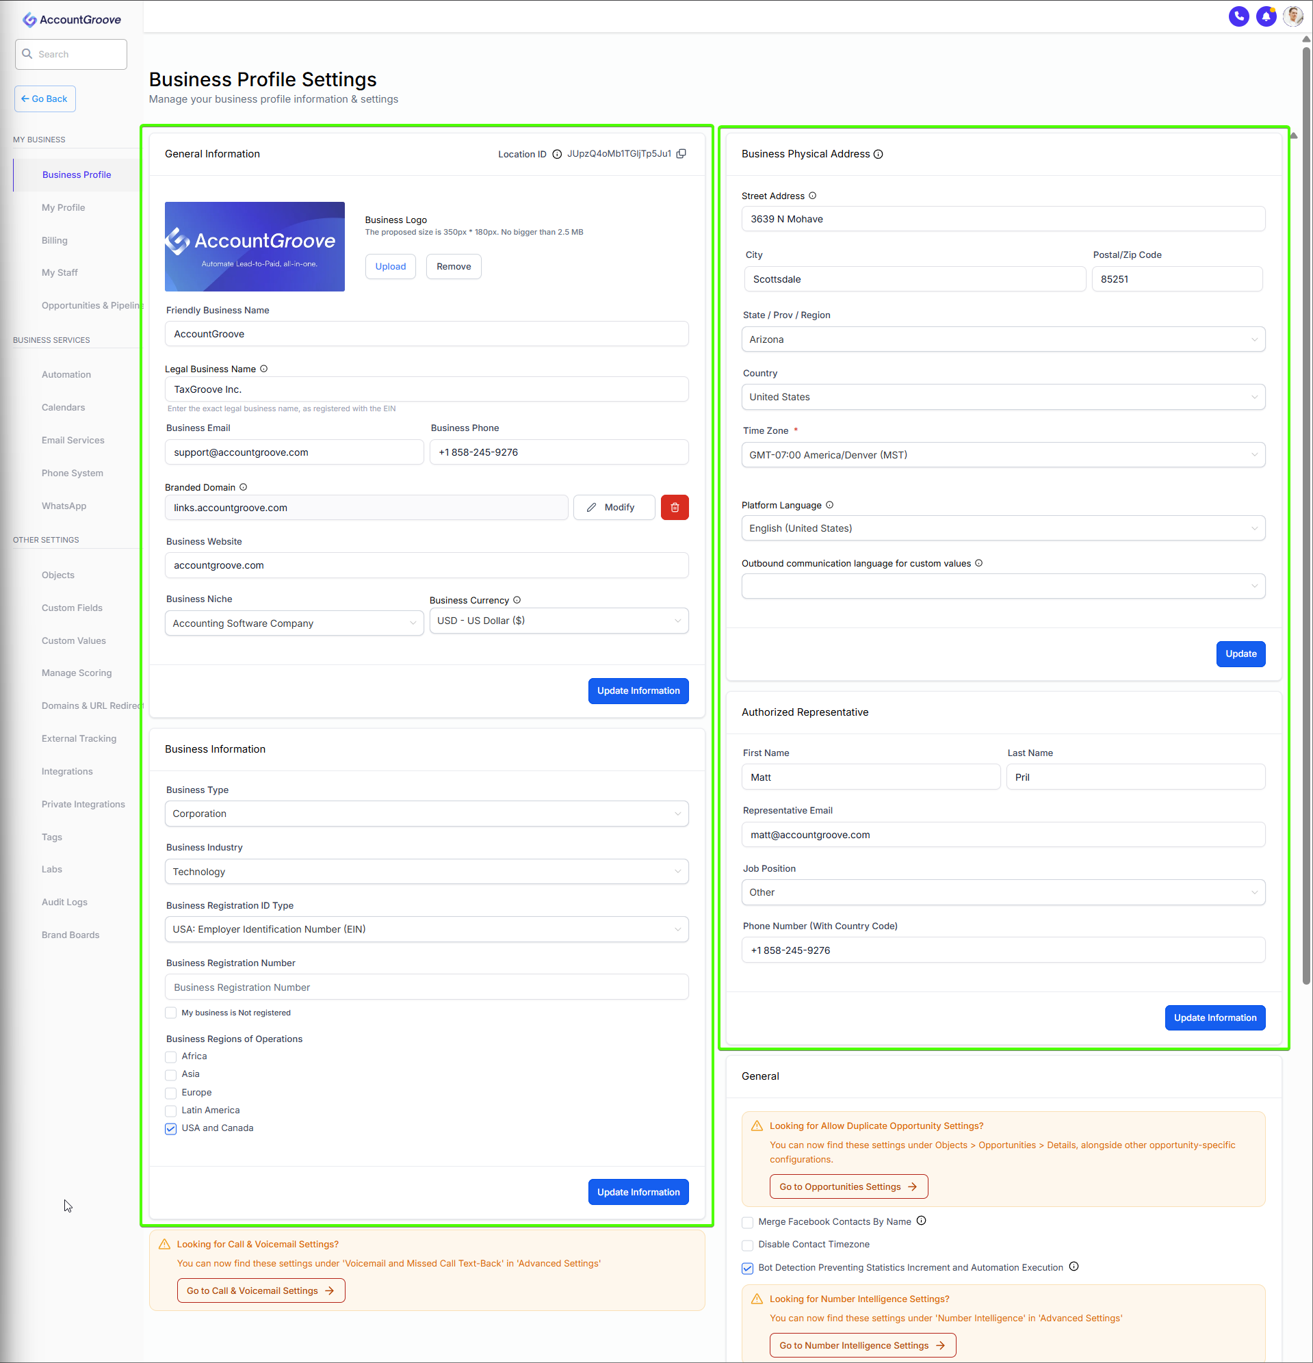Click Update Information in General Information card
The image size is (1313, 1363).
click(638, 691)
